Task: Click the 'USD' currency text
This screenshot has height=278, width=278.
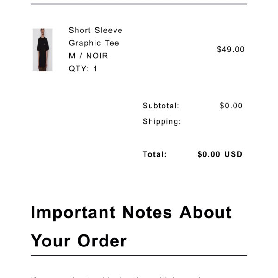Action: coord(234,154)
